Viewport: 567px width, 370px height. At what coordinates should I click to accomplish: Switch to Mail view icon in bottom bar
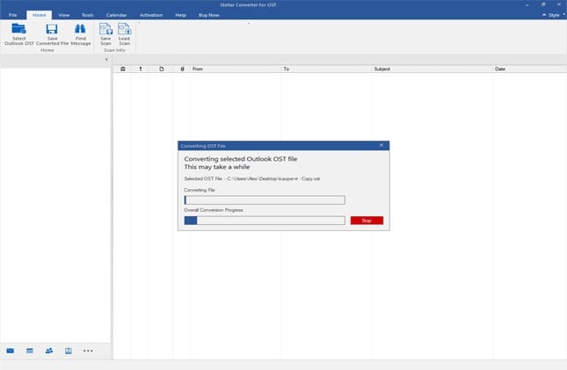coord(11,351)
